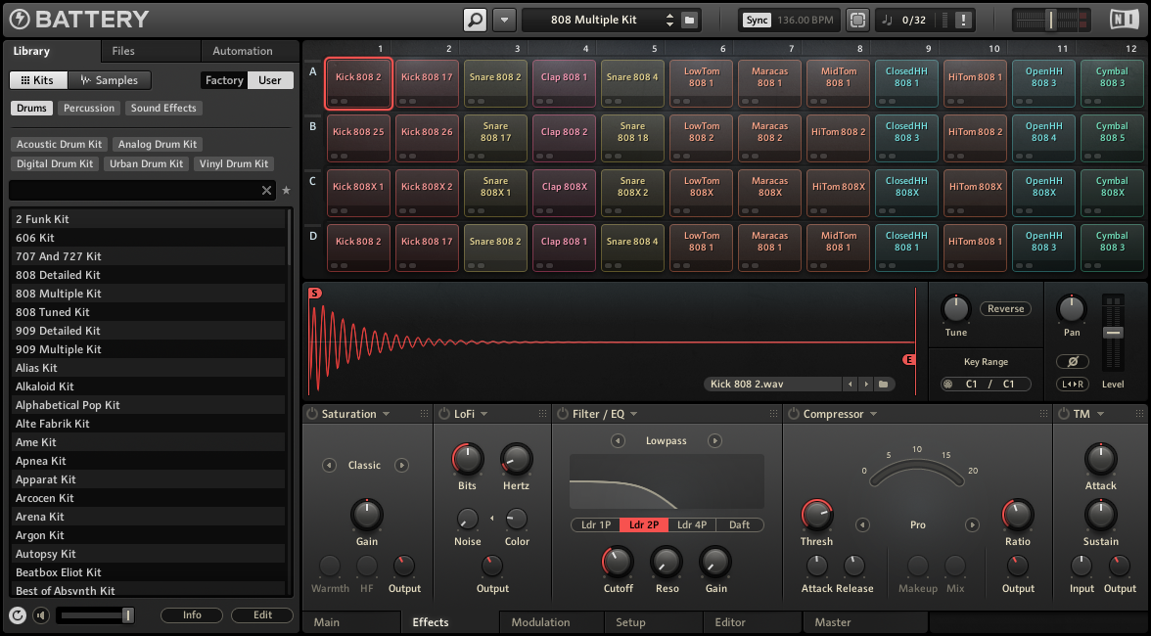Viewport: 1151px width, 636px height.
Task: Open the Compressor preset dropdown
Action: point(873,414)
